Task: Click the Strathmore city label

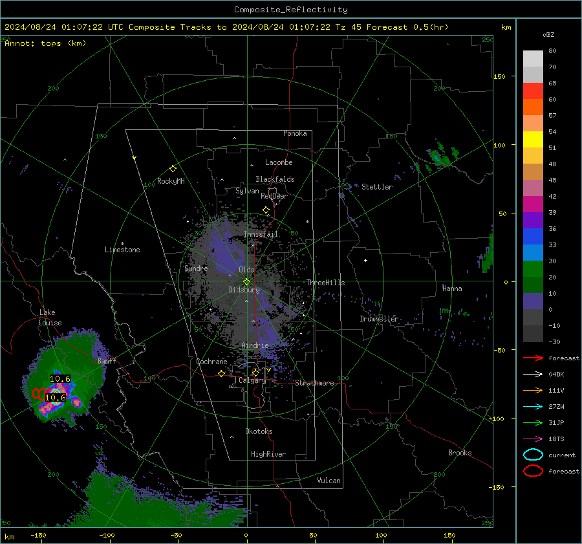Action: [x=314, y=383]
